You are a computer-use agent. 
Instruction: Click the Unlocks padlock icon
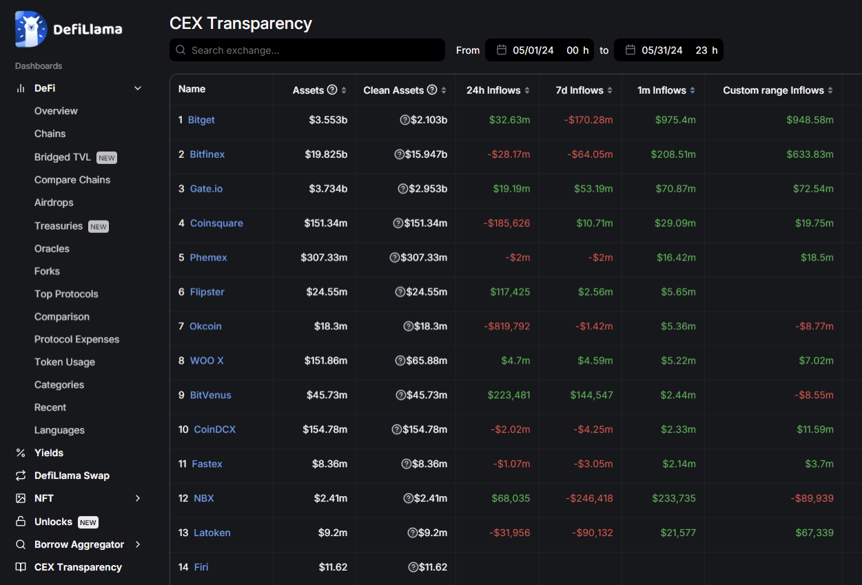[21, 522]
